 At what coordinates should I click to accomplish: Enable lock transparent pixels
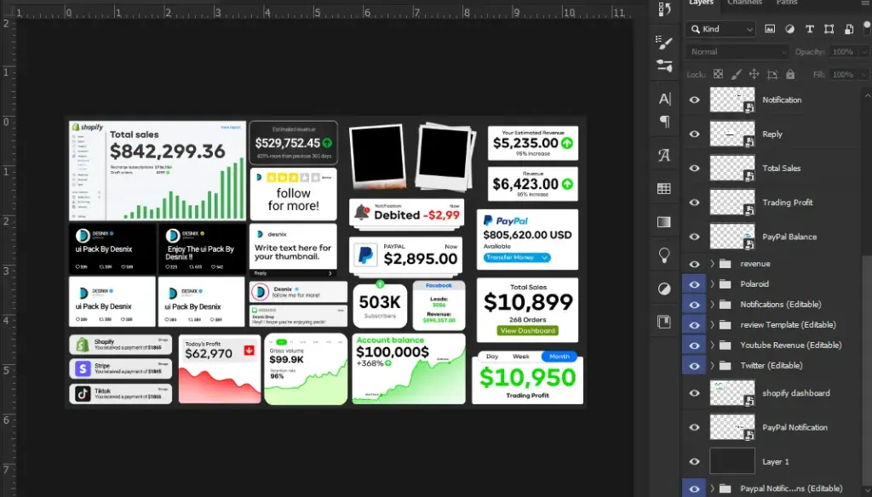[x=718, y=74]
